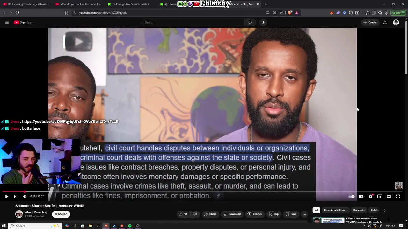Screen dimensions: 408x229
Task: Select the Podcasts filter chip
Action: coord(359,210)
